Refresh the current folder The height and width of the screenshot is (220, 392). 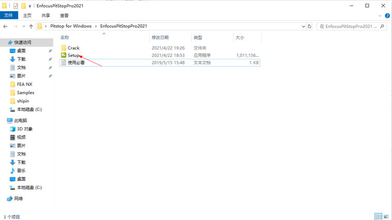[x=309, y=26]
